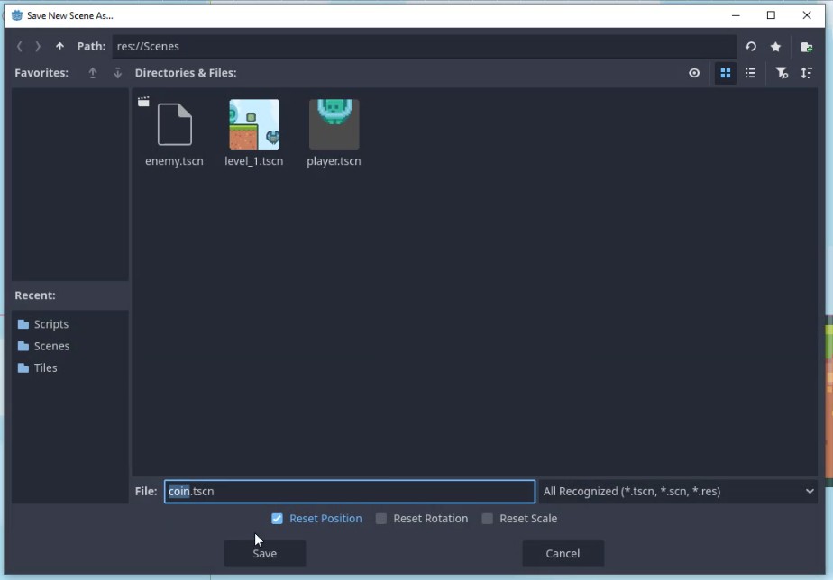Maximize the Save New Scene dialog
833x580 pixels.
[x=771, y=15]
